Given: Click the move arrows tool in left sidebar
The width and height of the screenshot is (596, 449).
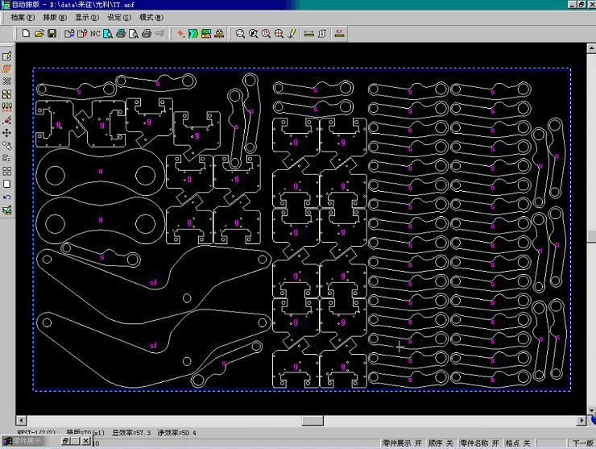Looking at the screenshot, I should 6,132.
